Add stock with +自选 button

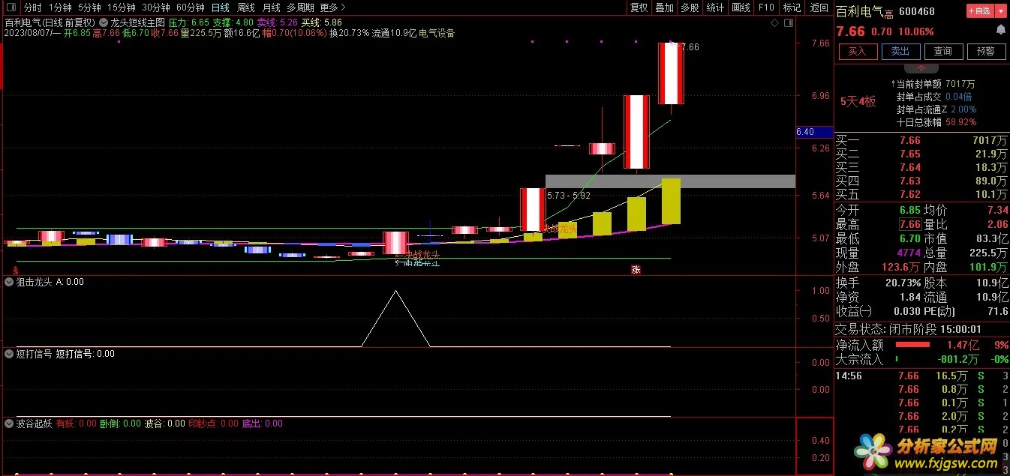(979, 11)
